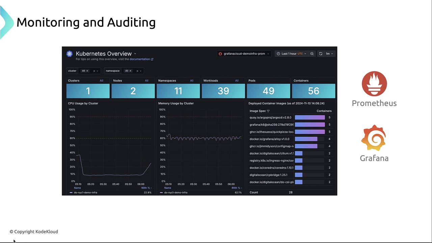
Task: Click the Namespaces stat value 11
Action: (178, 91)
